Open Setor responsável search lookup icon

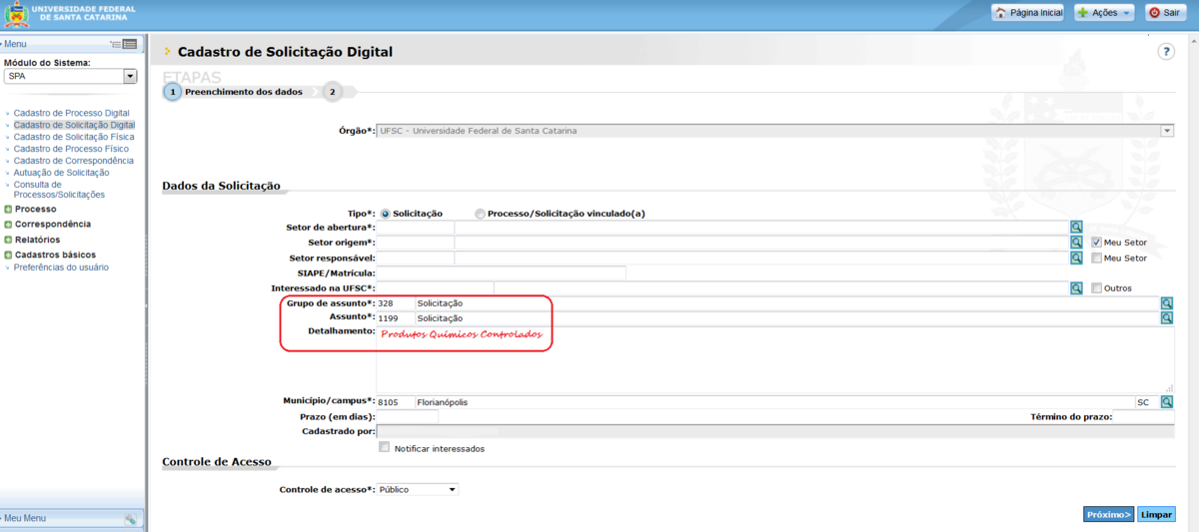point(1076,258)
